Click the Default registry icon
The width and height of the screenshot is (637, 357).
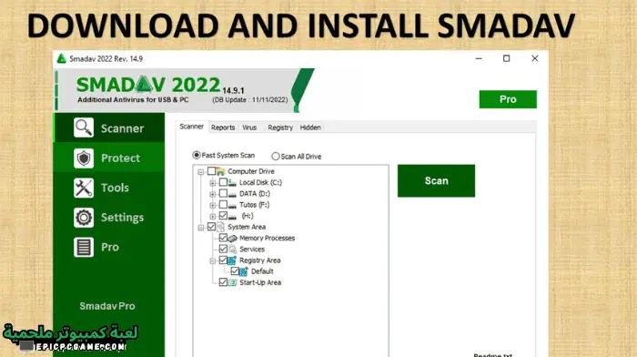pos(244,271)
